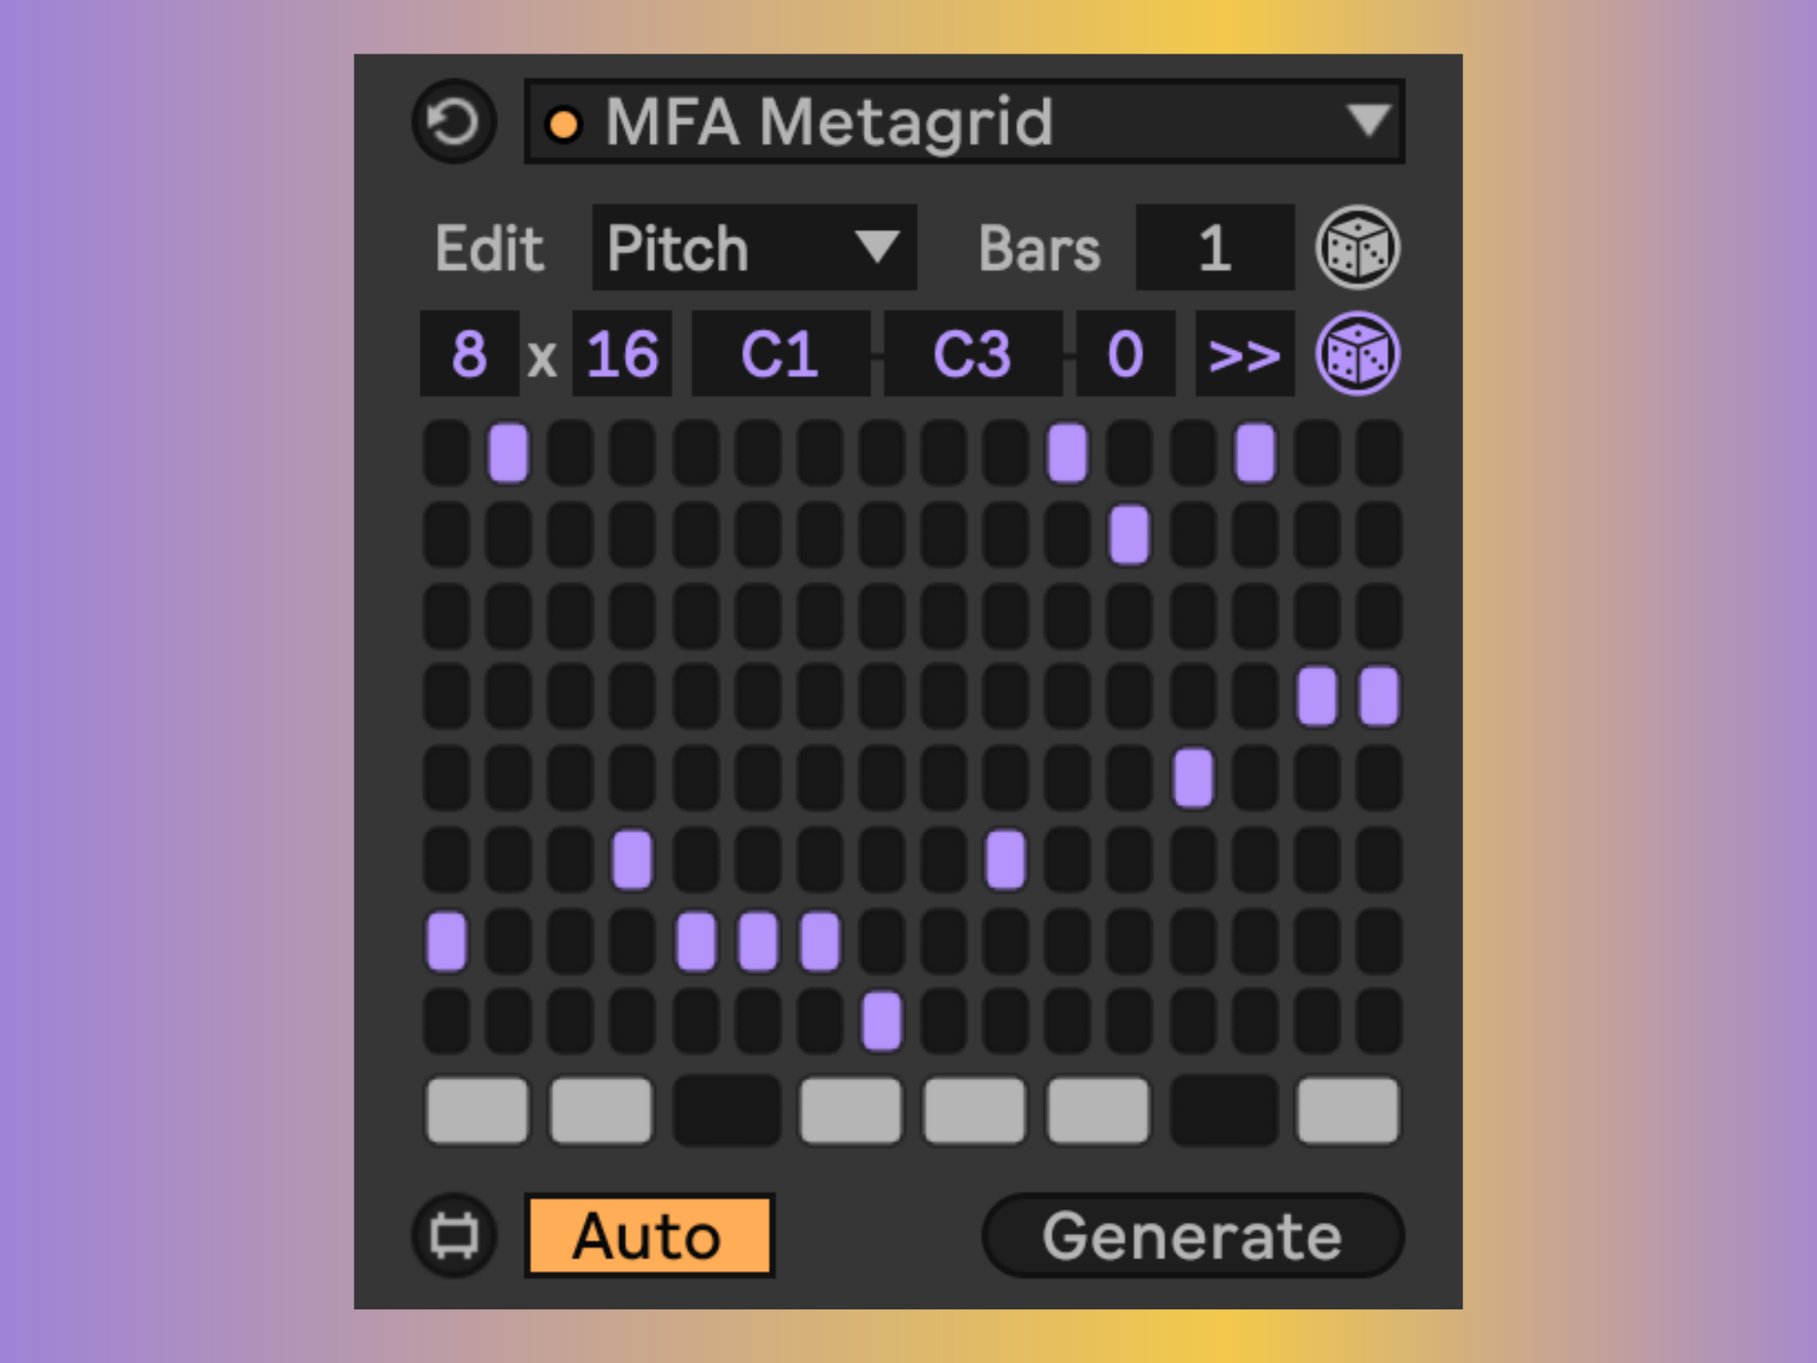Click the loop bracket icon beside Auto
The image size is (1817, 1363).
point(453,1236)
